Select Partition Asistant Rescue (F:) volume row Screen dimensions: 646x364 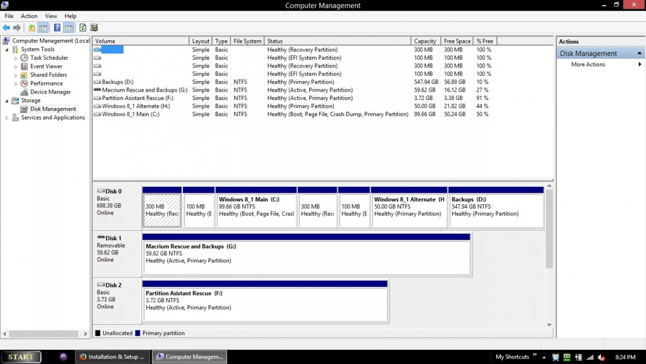(294, 98)
